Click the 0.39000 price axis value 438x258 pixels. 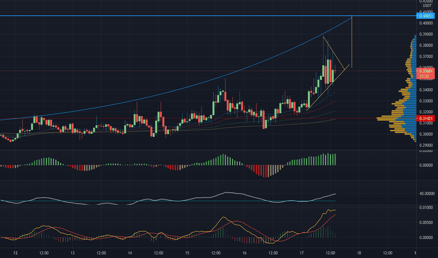pos(426,34)
